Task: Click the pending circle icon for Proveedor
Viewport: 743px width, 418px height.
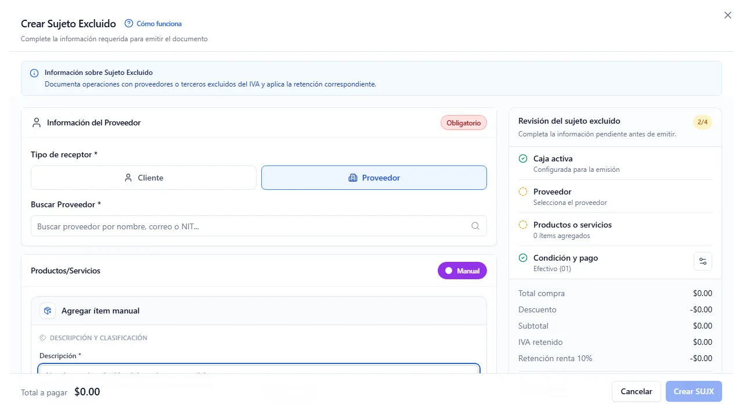Action: (523, 192)
